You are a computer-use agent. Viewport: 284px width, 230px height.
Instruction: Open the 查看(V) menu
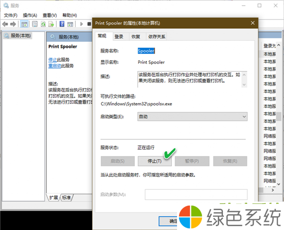coord(50,15)
